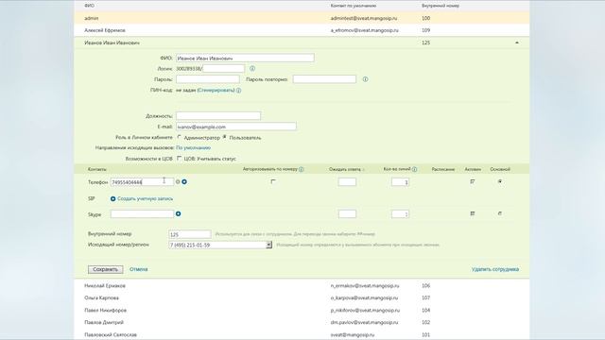Select the Николай Ермаков employee row
Image resolution: width=605 pixels, height=340 pixels.
pyautogui.click(x=302, y=285)
